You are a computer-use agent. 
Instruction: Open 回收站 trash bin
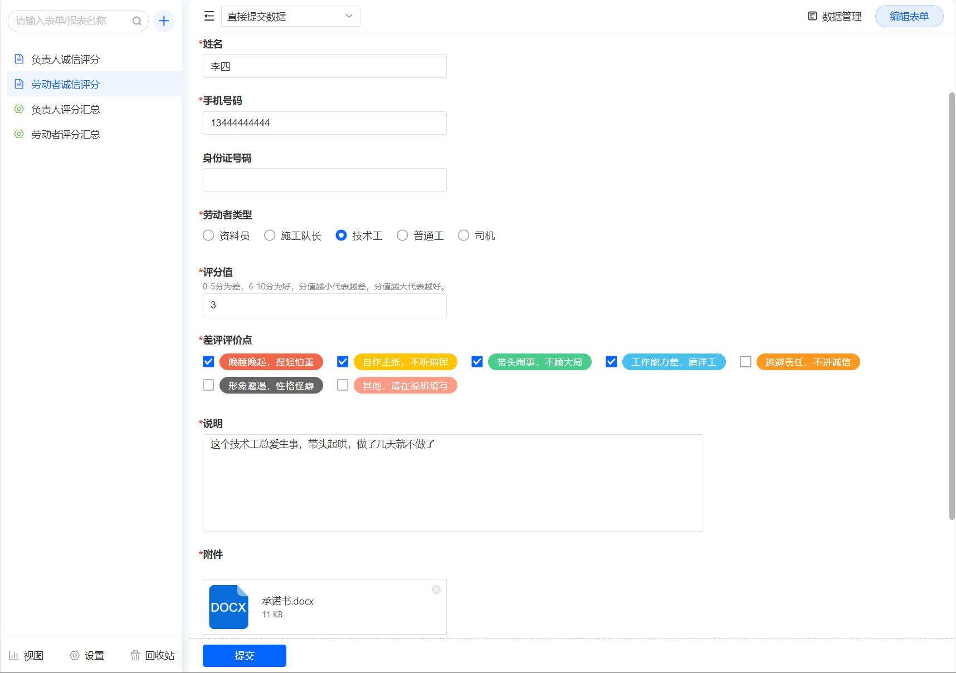click(153, 655)
